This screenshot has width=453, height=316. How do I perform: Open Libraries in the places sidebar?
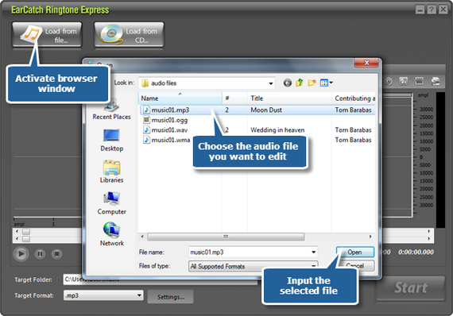pyautogui.click(x=111, y=171)
